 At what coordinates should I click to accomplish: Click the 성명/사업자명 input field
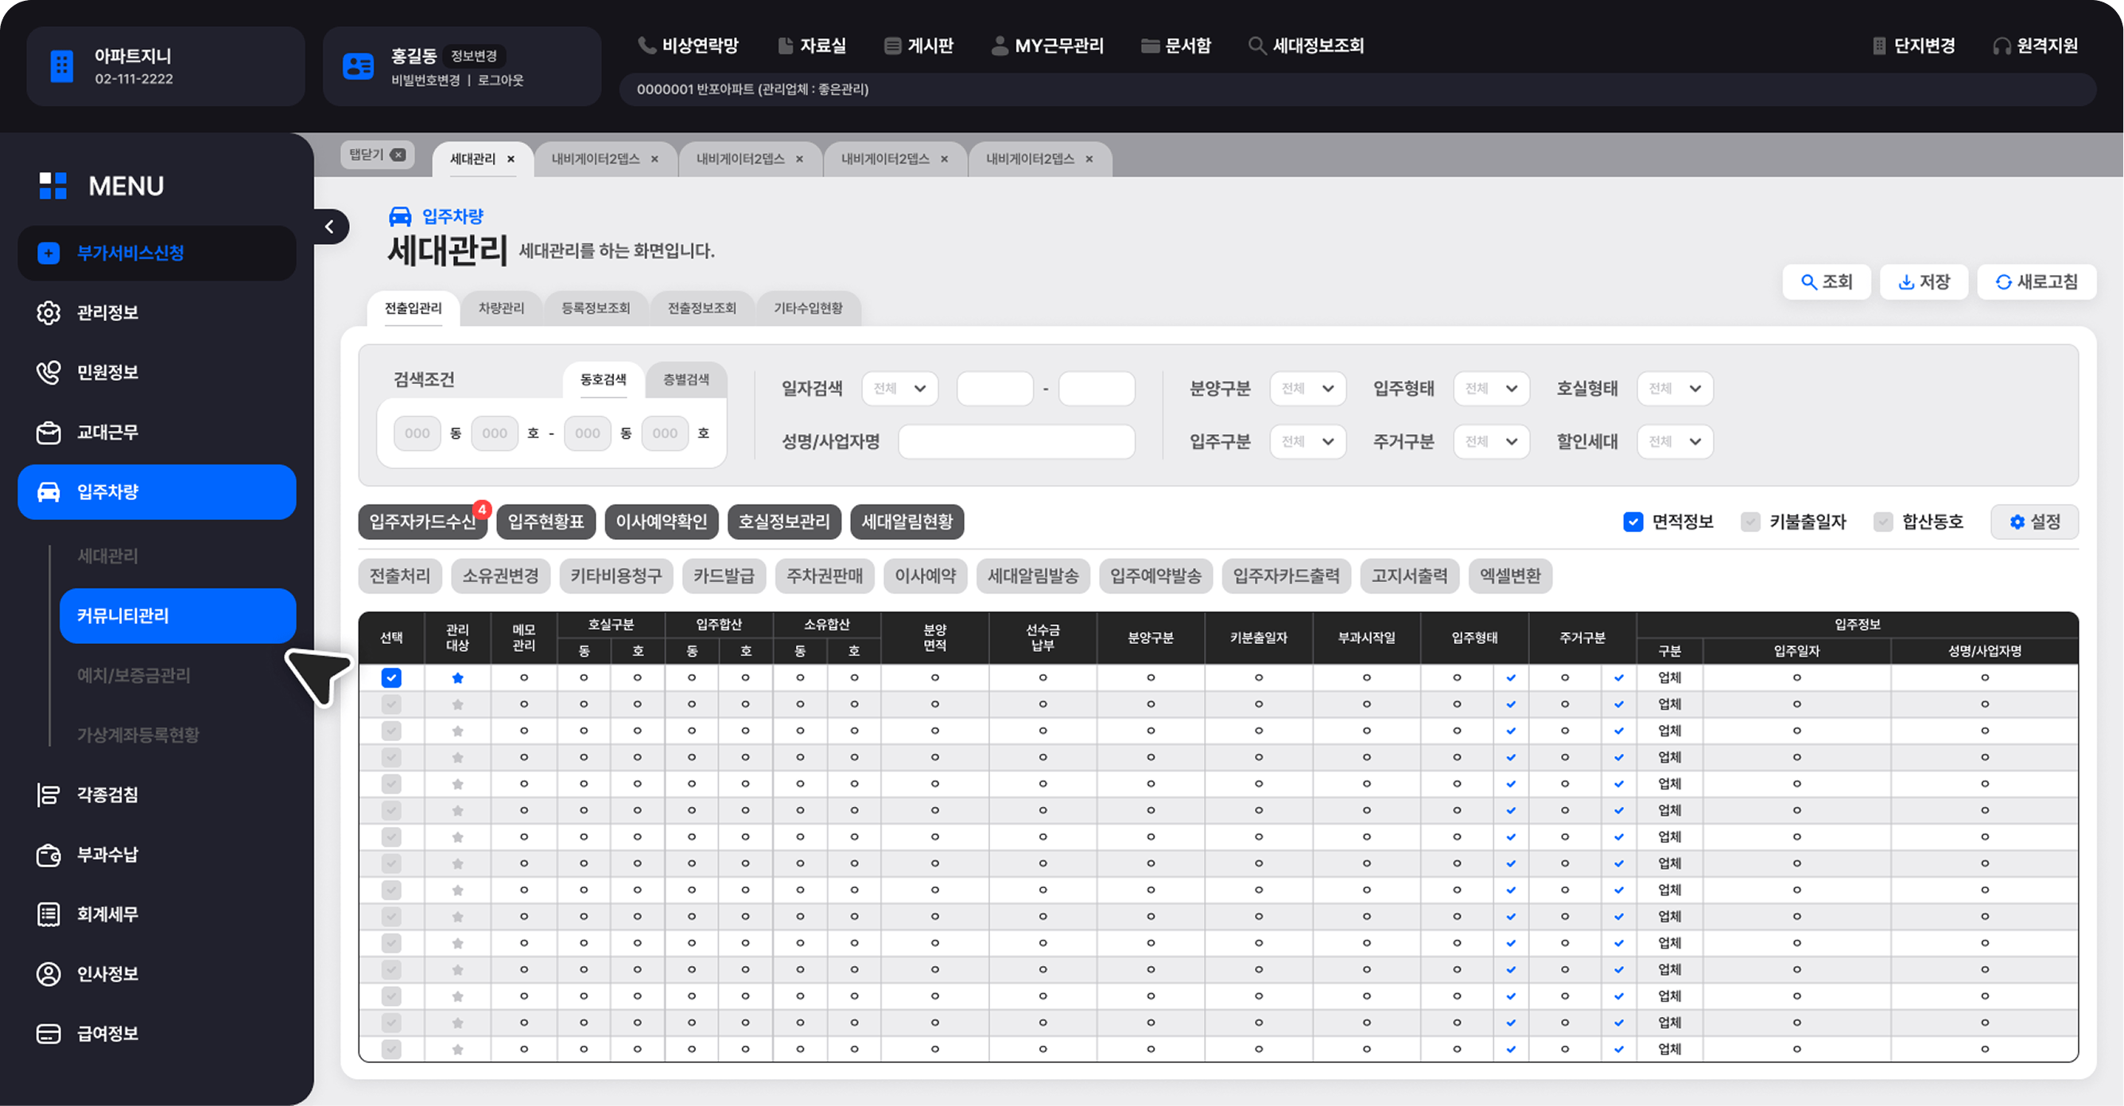pos(1015,442)
